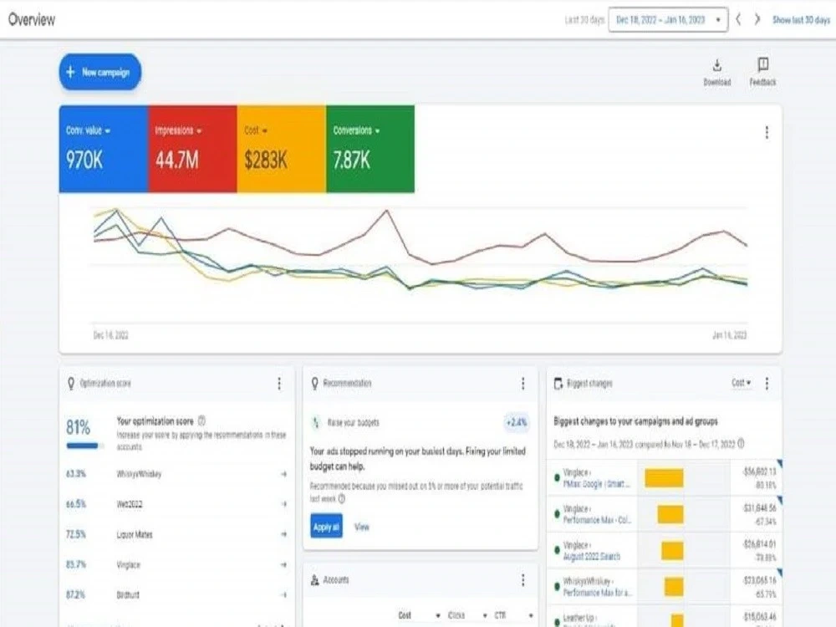Click the Biggest changes card icon

point(558,384)
